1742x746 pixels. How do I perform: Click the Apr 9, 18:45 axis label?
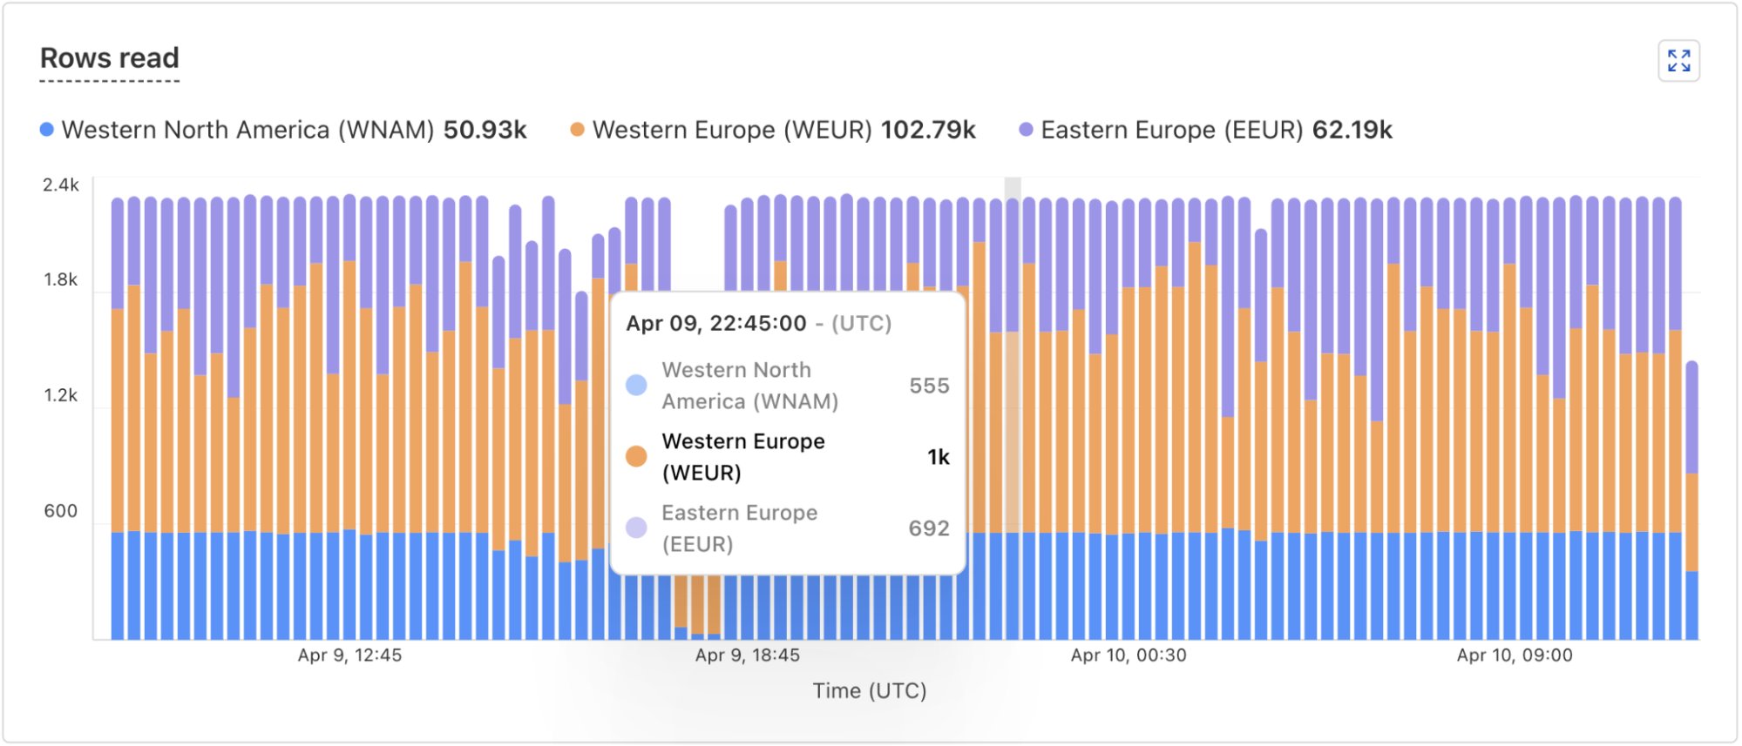(747, 655)
